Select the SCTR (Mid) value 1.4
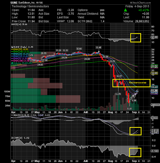This screenshot has height=163, width=160. (102, 21)
